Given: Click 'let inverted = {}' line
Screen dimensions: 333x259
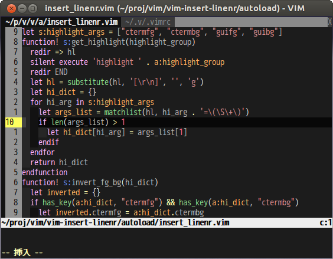Looking at the screenshot, I should coord(65,192).
